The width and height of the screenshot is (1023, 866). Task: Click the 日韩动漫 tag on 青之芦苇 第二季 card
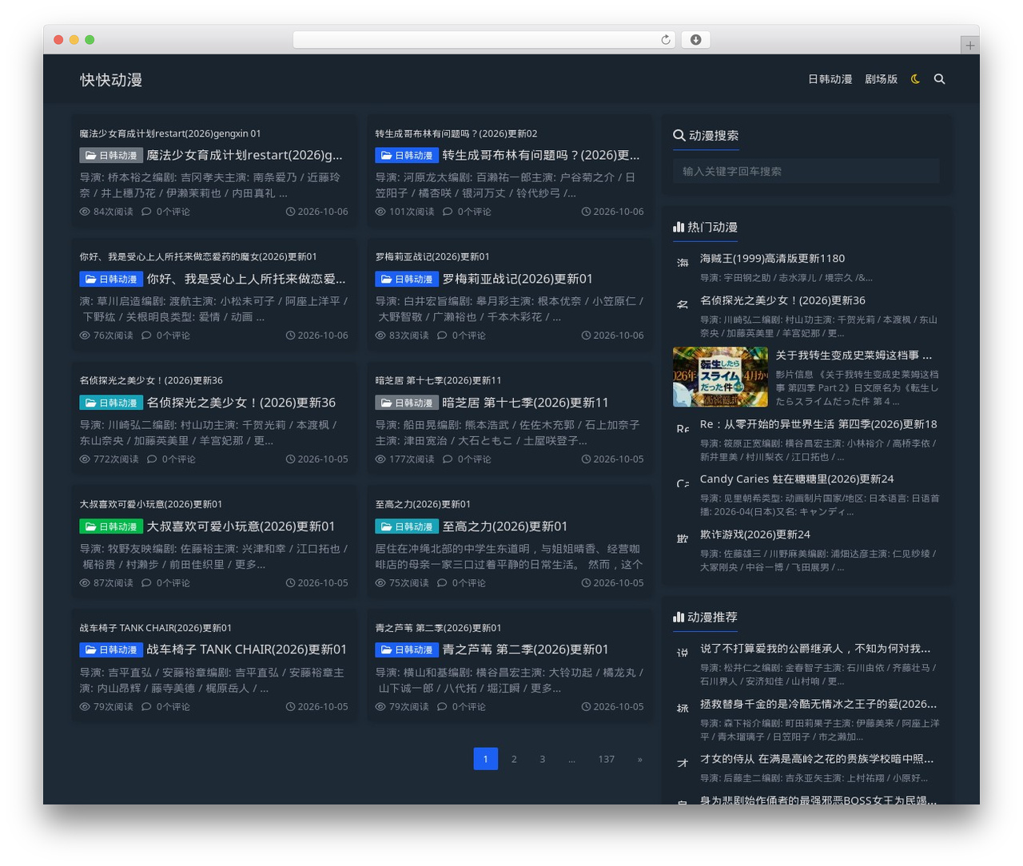tap(407, 649)
